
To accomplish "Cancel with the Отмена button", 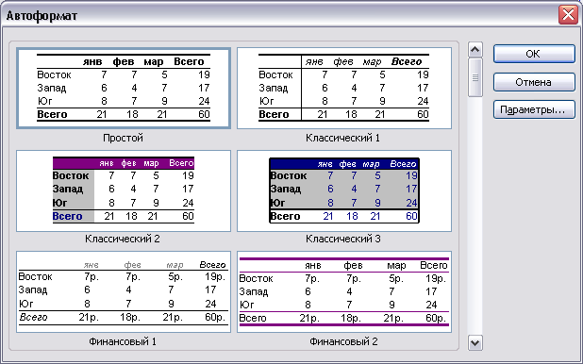I will pyautogui.click(x=534, y=82).
